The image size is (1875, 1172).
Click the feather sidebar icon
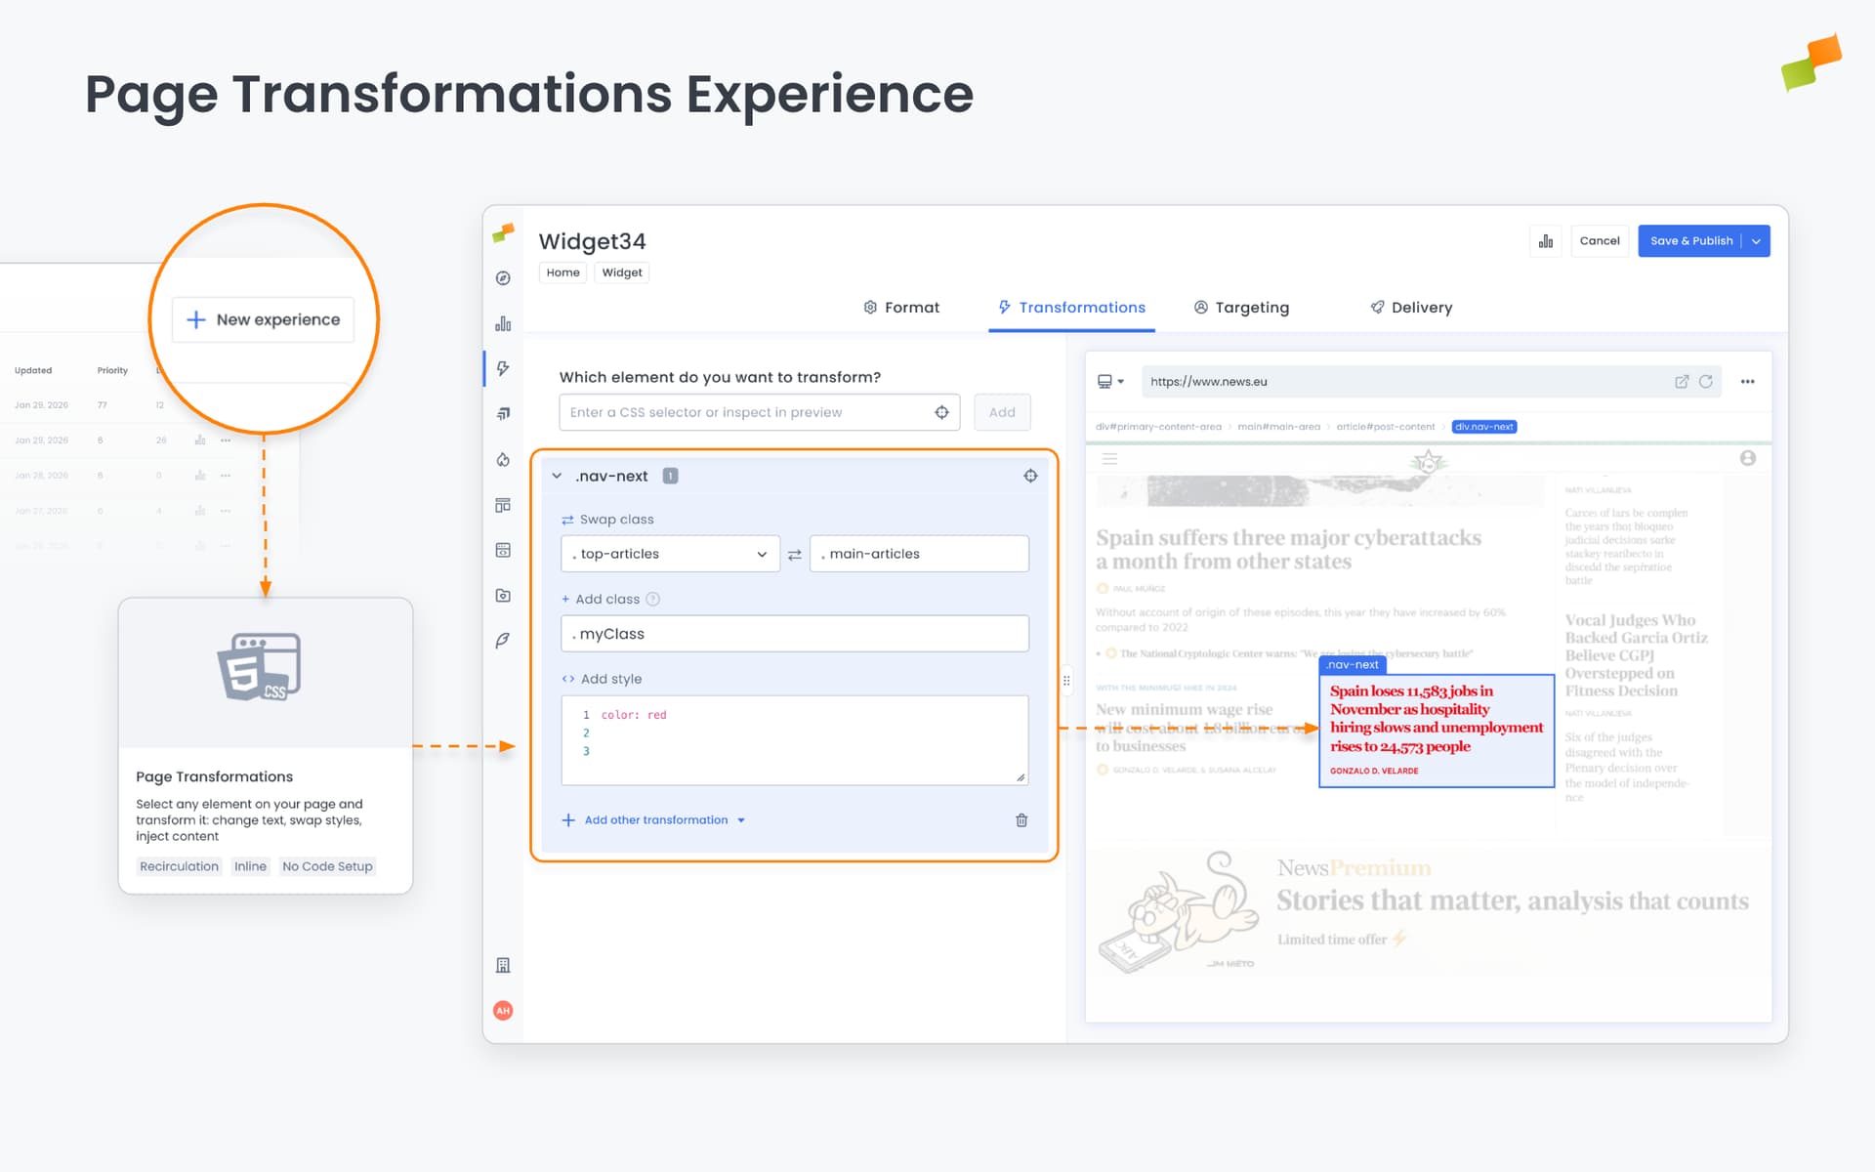click(502, 640)
